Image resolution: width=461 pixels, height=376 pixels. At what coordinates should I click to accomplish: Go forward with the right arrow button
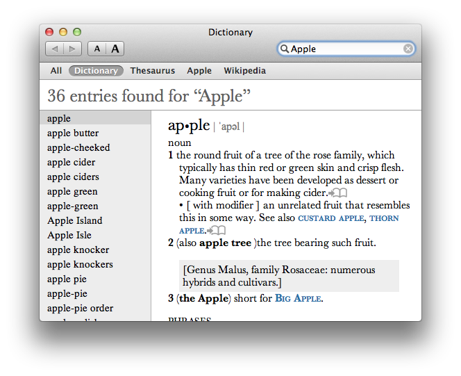pyautogui.click(x=72, y=49)
